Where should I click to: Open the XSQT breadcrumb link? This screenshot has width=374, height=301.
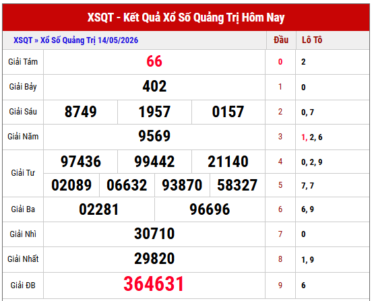(x=23, y=40)
